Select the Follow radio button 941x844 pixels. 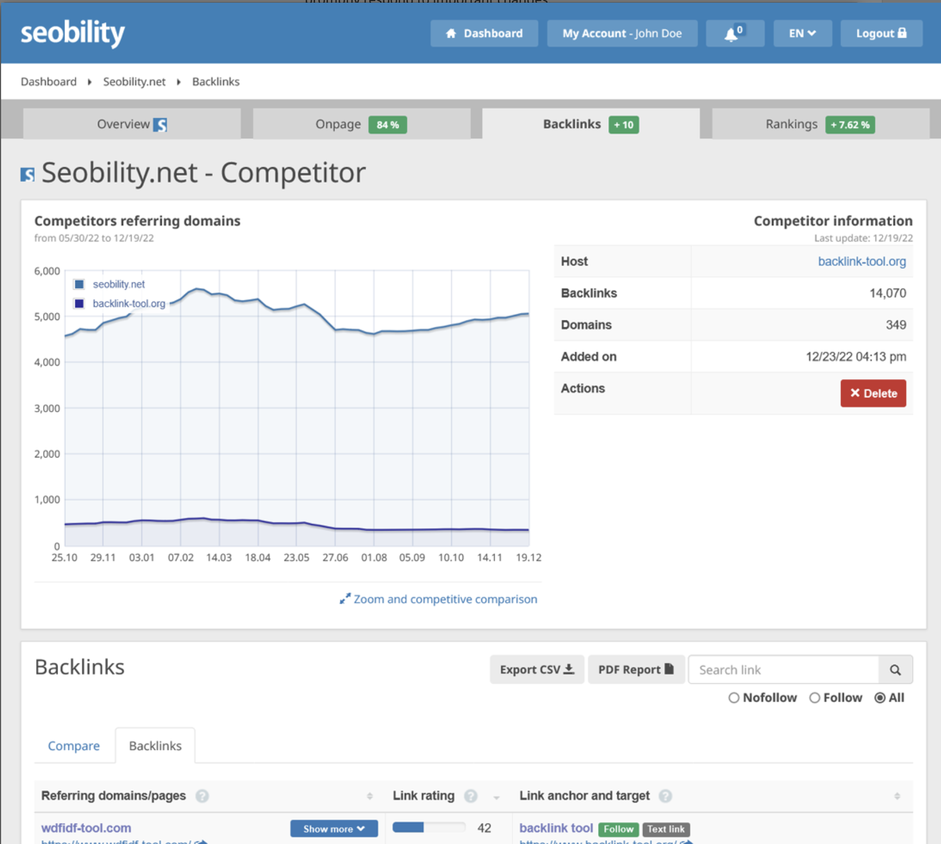coord(815,698)
